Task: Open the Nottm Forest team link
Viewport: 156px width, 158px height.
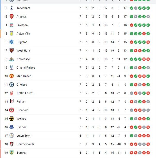Action: [x=25, y=93]
